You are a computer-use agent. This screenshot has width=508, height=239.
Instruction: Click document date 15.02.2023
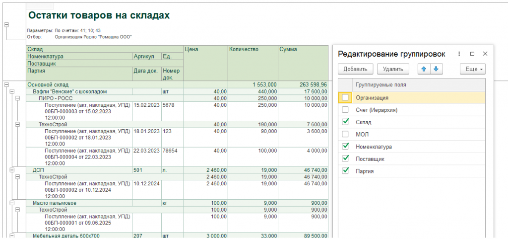[146, 105]
